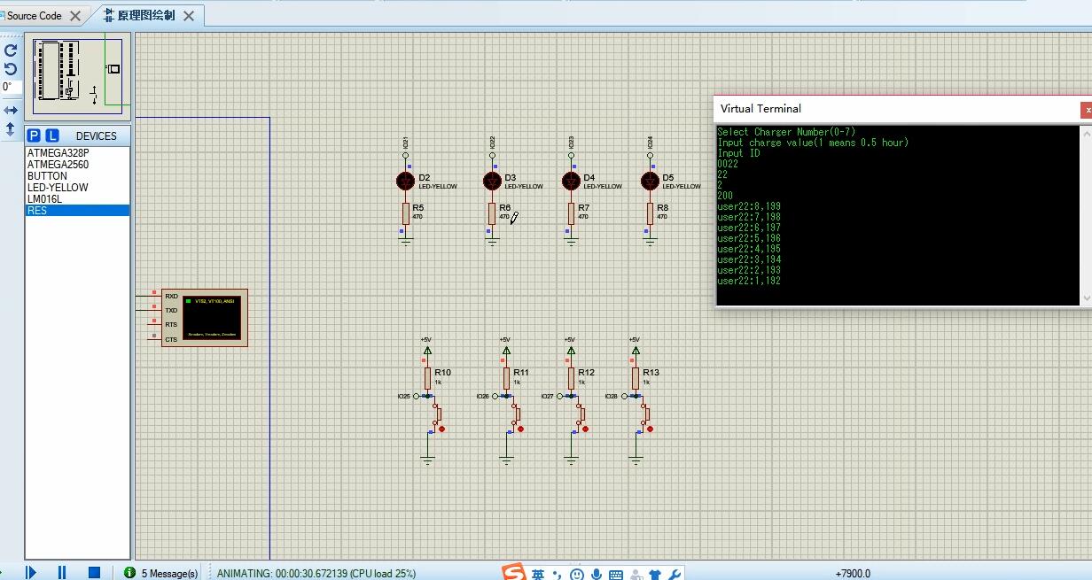Click the rotation angle field showing 0°
1092x580 pixels.
11,87
